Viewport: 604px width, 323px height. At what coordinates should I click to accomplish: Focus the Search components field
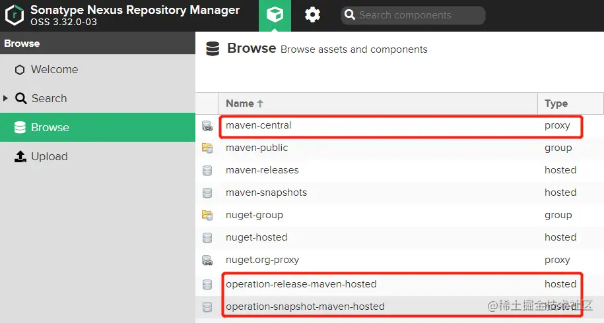tap(413, 15)
